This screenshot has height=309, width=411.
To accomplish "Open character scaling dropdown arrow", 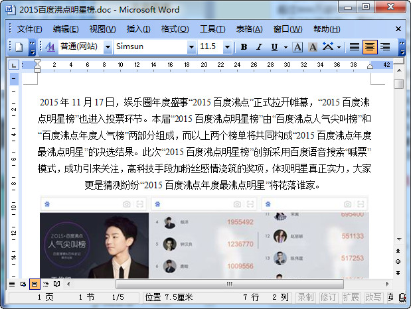I will tap(339, 47).
